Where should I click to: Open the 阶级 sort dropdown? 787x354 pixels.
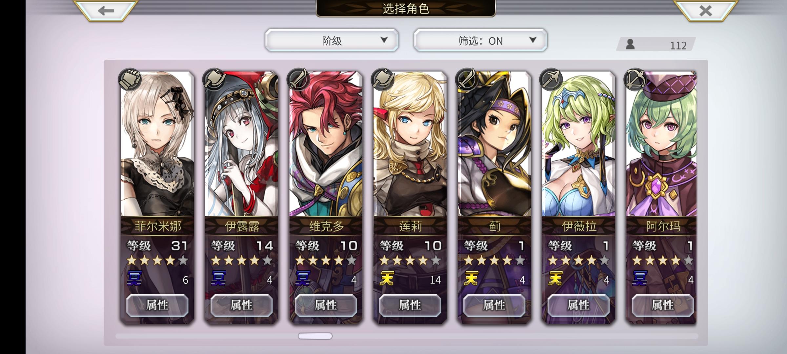[332, 40]
